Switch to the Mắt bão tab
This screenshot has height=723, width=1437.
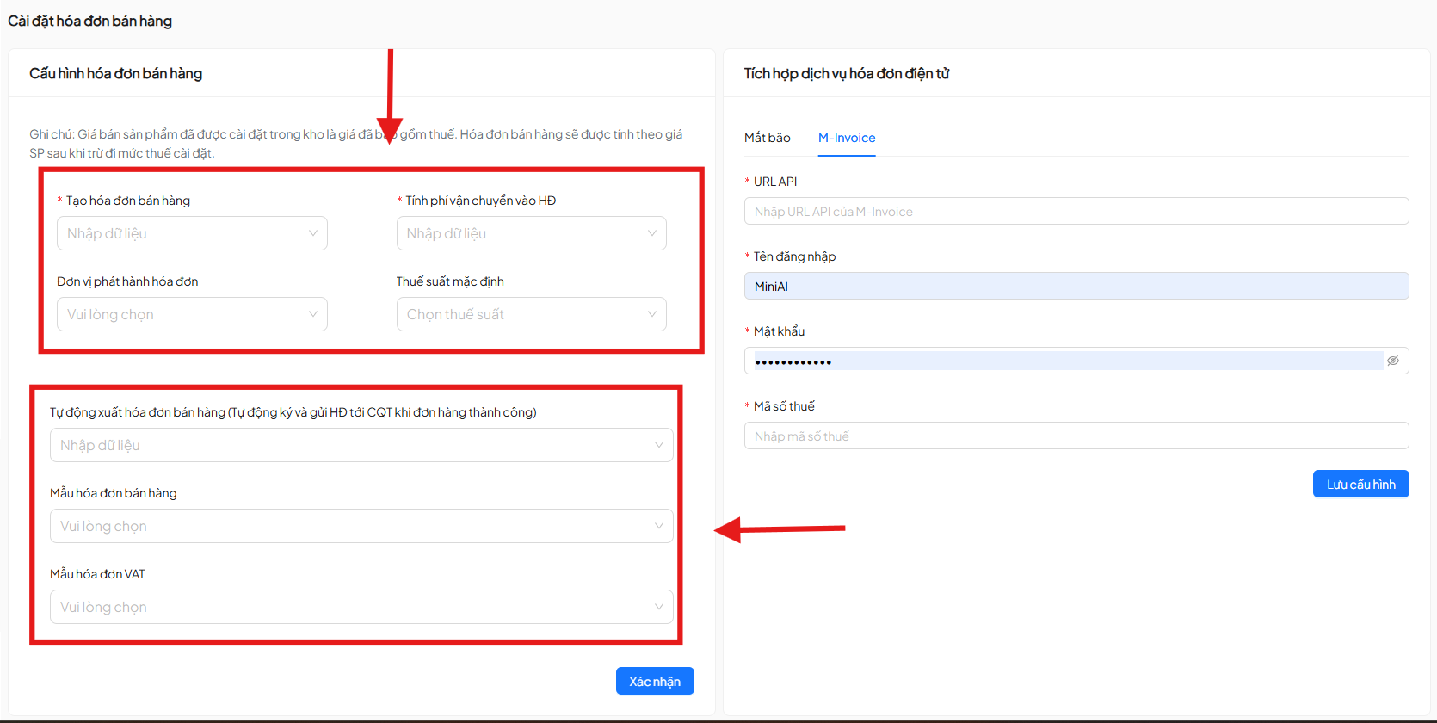(x=767, y=138)
